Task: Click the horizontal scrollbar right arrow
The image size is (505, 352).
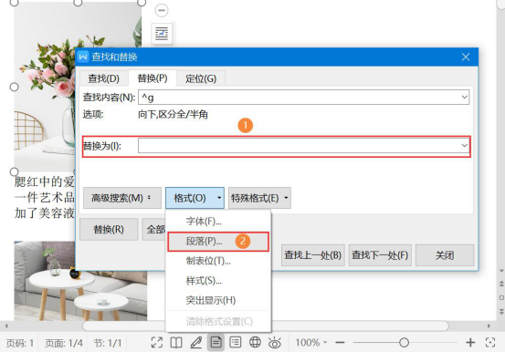Action: pyautogui.click(x=489, y=326)
